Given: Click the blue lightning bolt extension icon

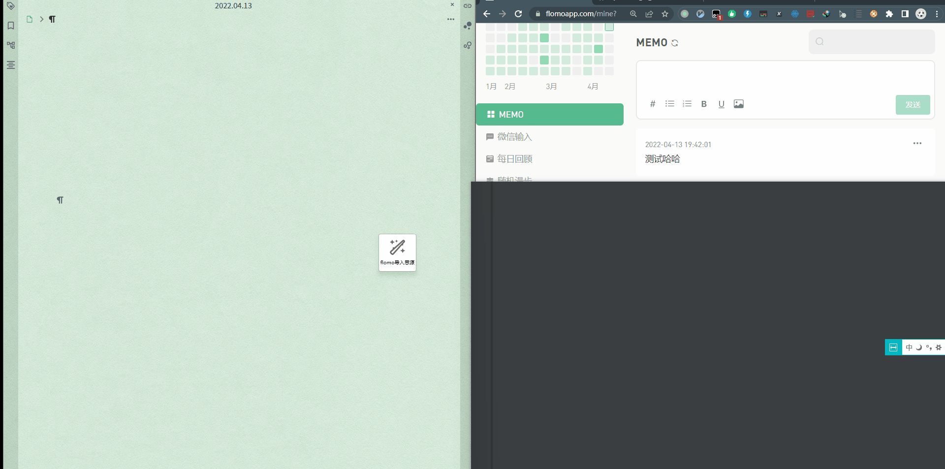Looking at the screenshot, I should pos(748,14).
